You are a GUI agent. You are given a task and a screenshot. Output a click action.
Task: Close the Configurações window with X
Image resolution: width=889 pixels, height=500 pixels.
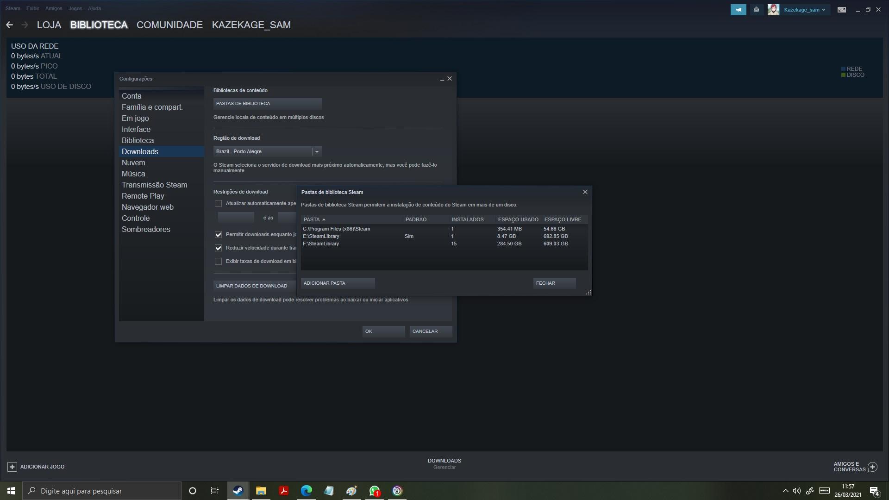(450, 79)
